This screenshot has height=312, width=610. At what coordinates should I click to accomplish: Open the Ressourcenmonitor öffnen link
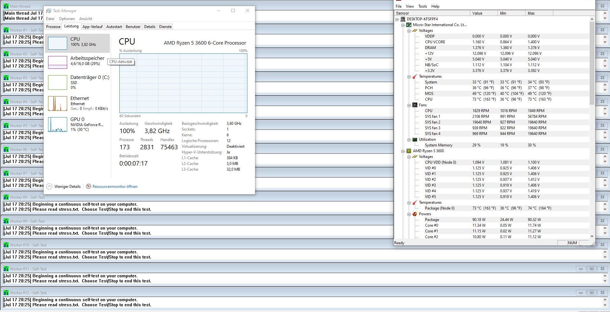coord(115,187)
